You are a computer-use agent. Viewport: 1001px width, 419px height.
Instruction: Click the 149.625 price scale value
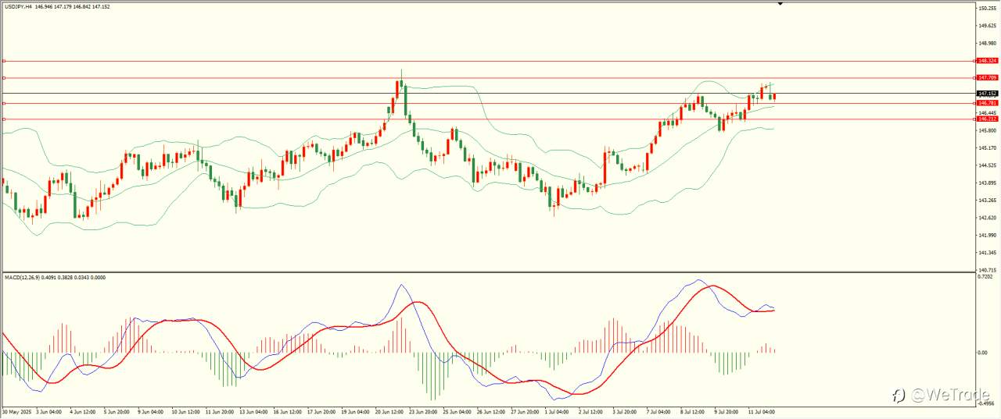point(987,25)
